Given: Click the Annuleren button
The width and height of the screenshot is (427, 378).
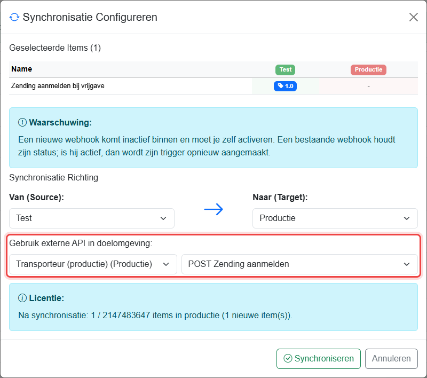Looking at the screenshot, I should [391, 359].
